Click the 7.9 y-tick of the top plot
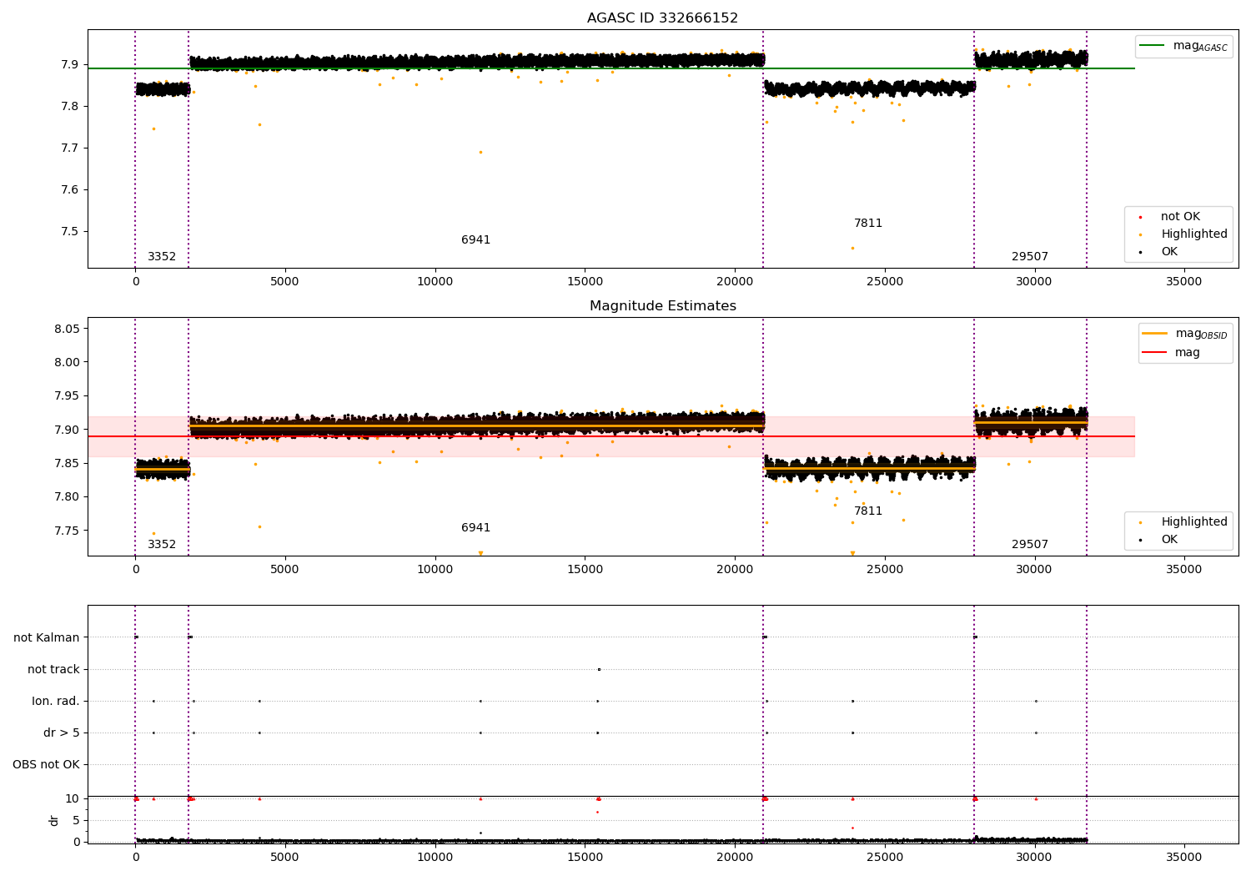The width and height of the screenshot is (1251, 876). point(70,65)
